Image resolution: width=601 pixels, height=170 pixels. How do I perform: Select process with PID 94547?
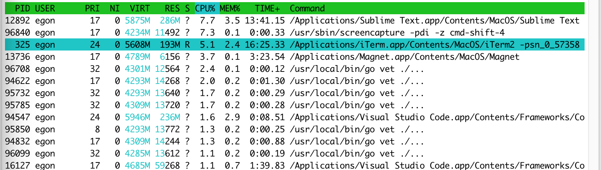coord(17,117)
